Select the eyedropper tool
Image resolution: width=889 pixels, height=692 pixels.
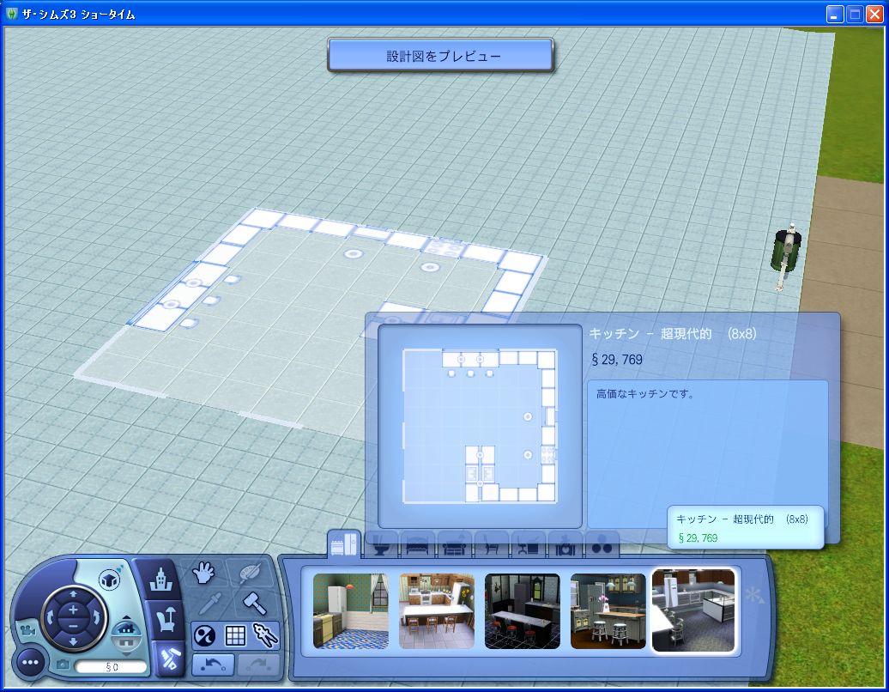click(209, 604)
